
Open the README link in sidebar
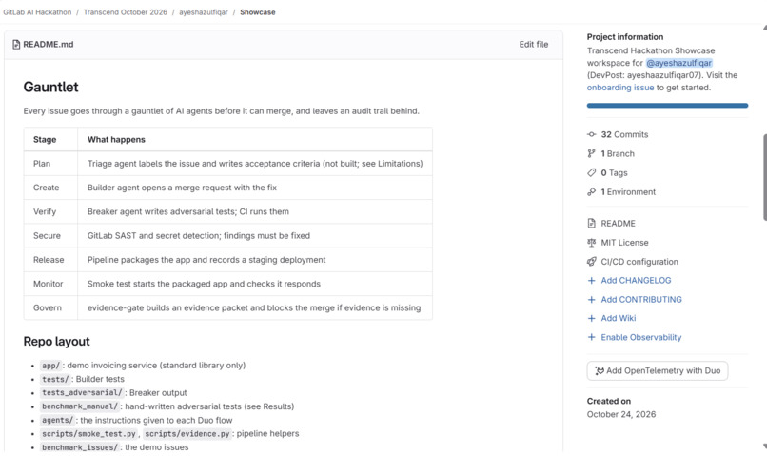tap(619, 224)
